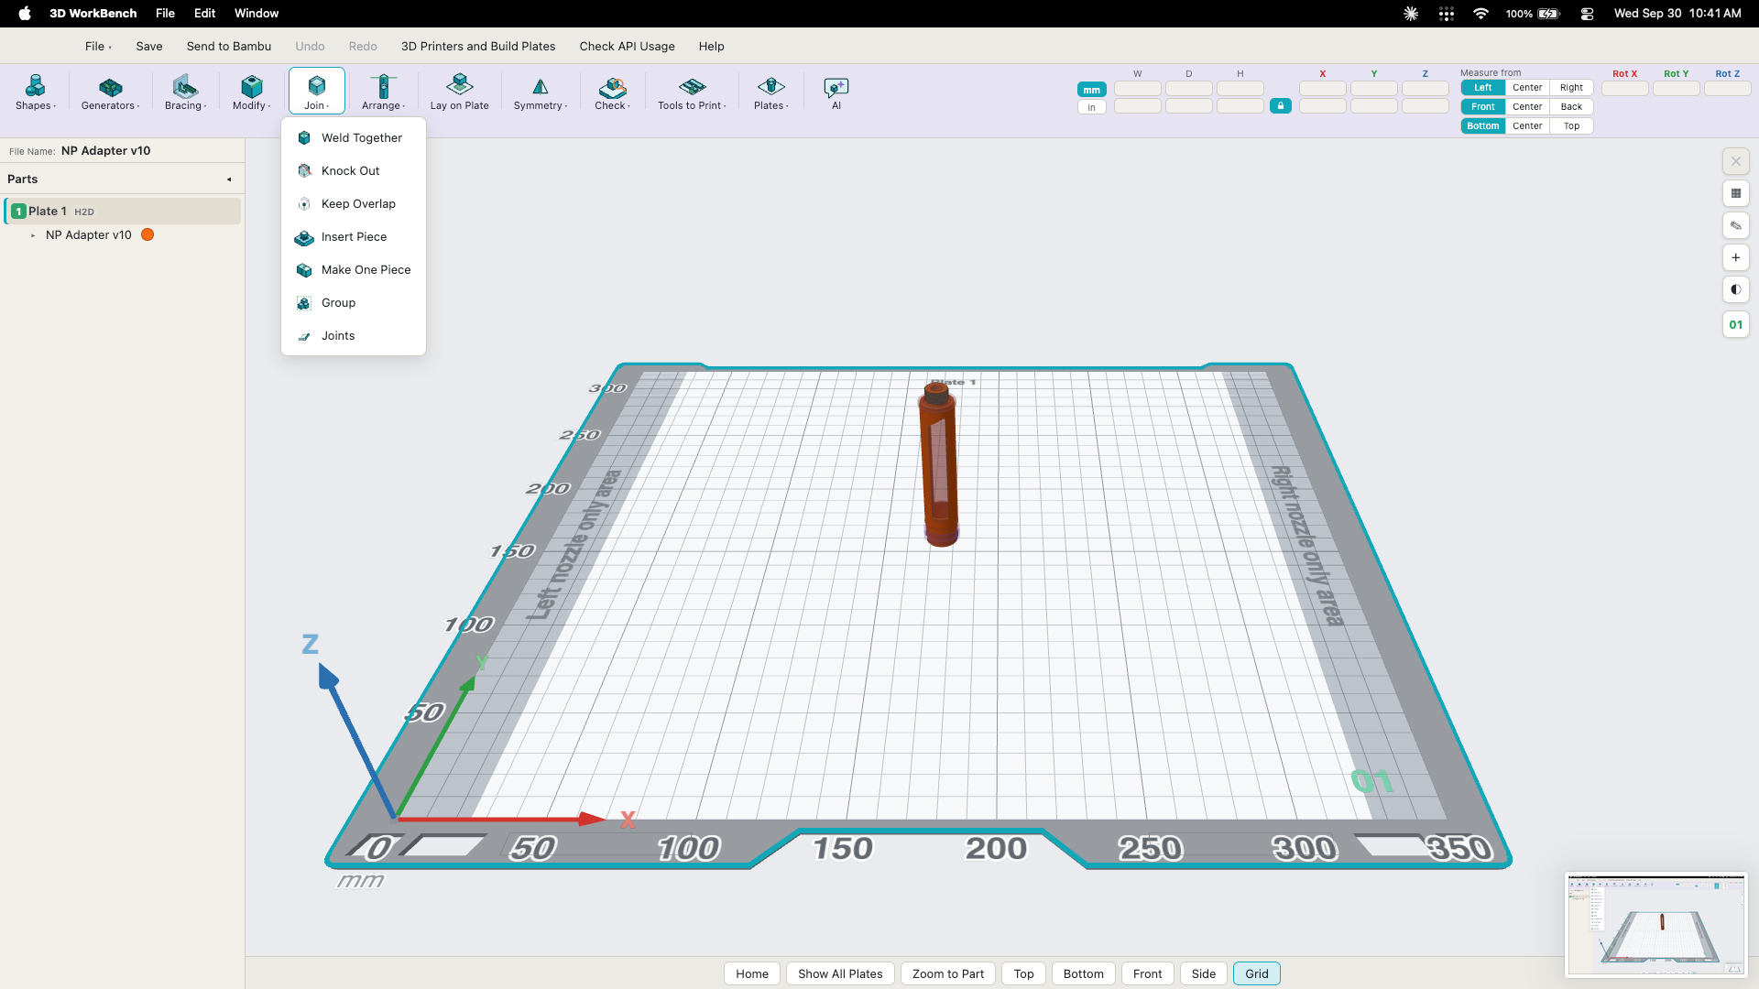This screenshot has height=989, width=1759.
Task: Measure from Bottom
Action: 1482,126
